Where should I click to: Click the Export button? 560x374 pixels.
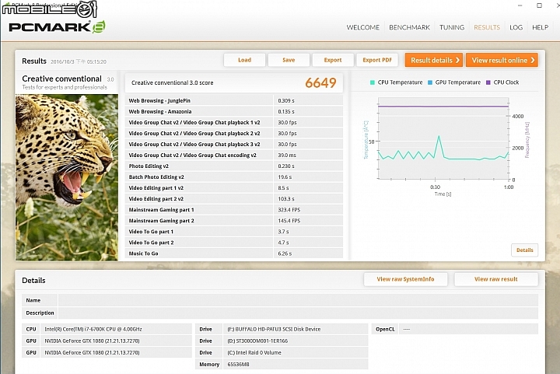point(333,60)
